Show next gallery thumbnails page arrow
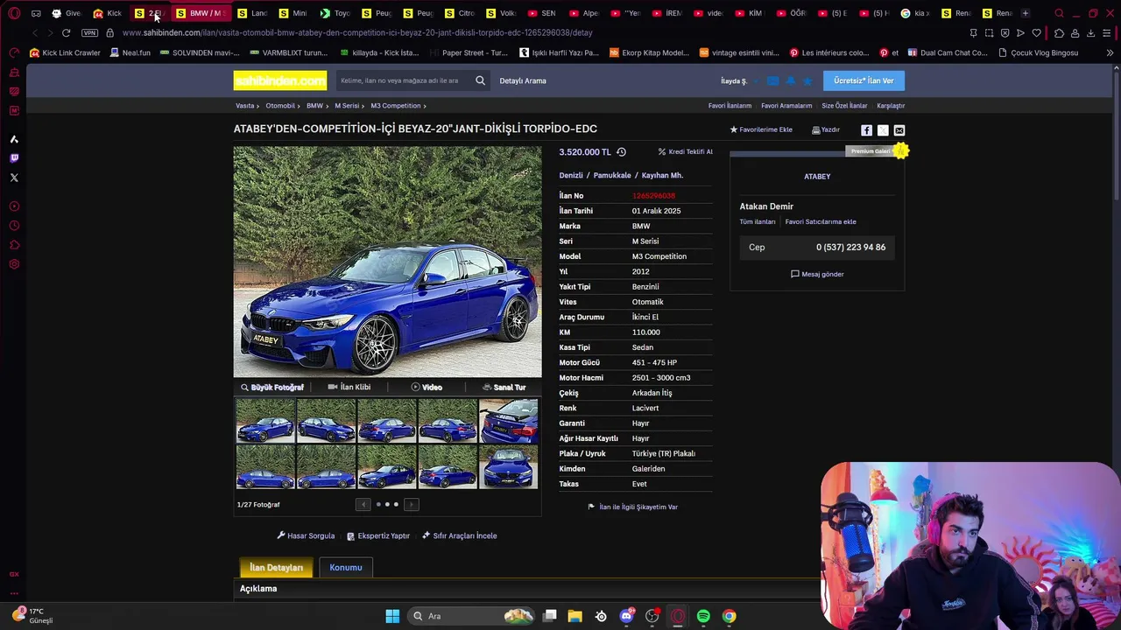Viewport: 1121px width, 630px height. (411, 504)
